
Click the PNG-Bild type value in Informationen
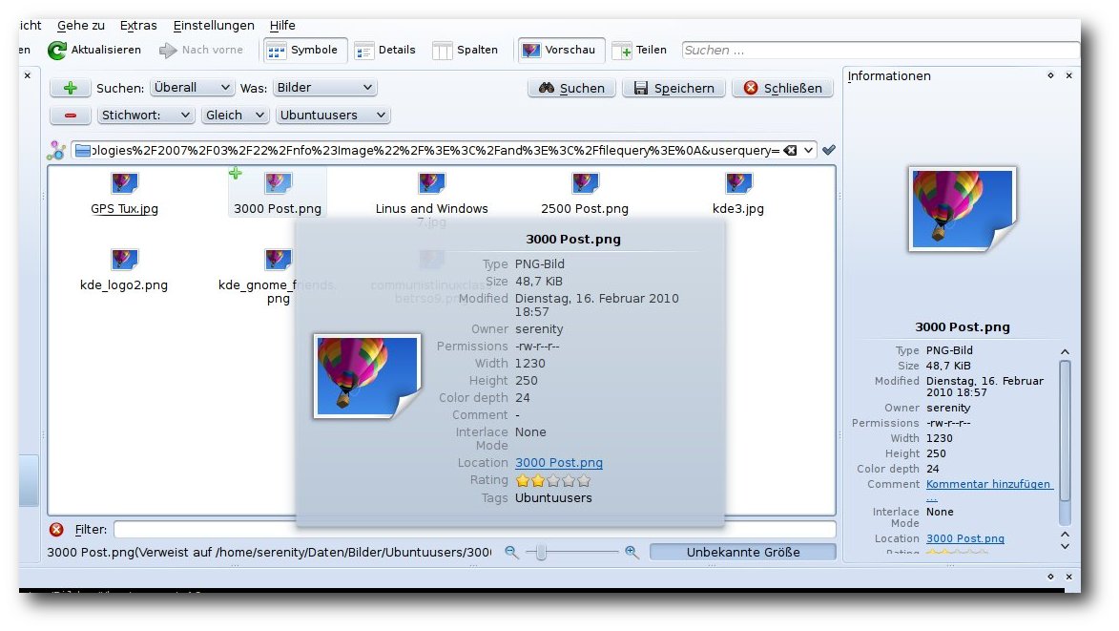click(x=949, y=350)
